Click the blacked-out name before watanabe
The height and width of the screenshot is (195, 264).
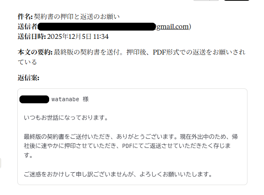[34, 99]
